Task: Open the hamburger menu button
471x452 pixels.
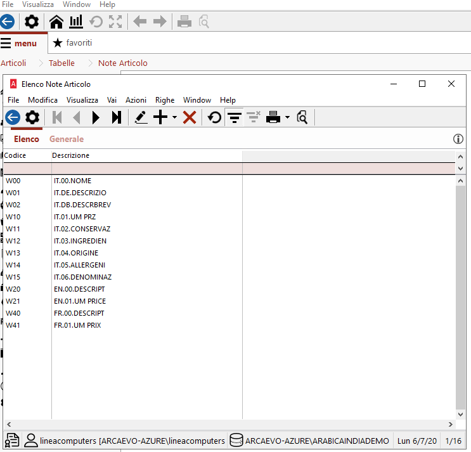Action: coord(19,43)
